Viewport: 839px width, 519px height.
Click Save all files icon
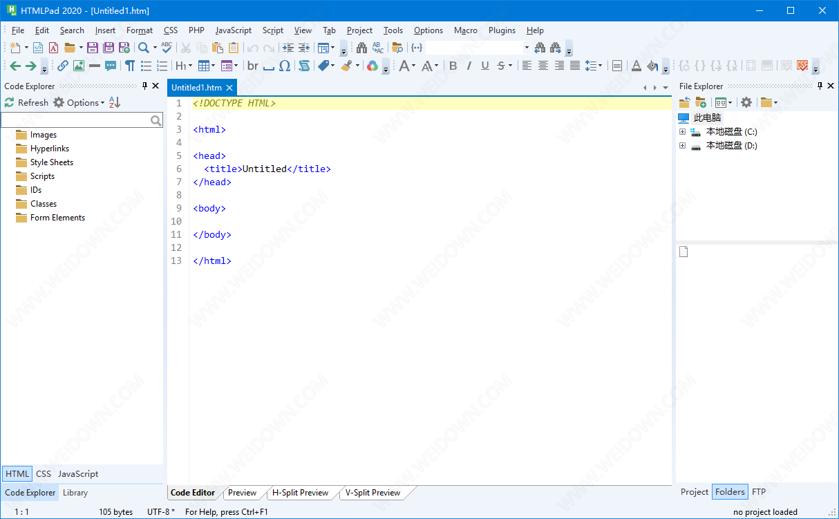[109, 48]
